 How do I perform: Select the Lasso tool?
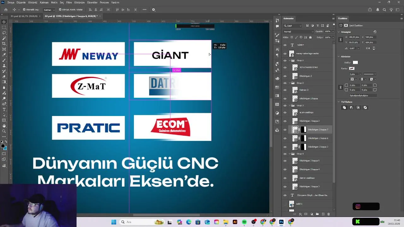click(x=4, y=33)
